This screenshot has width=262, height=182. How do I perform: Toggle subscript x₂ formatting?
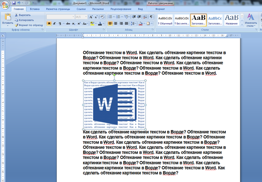74,23
